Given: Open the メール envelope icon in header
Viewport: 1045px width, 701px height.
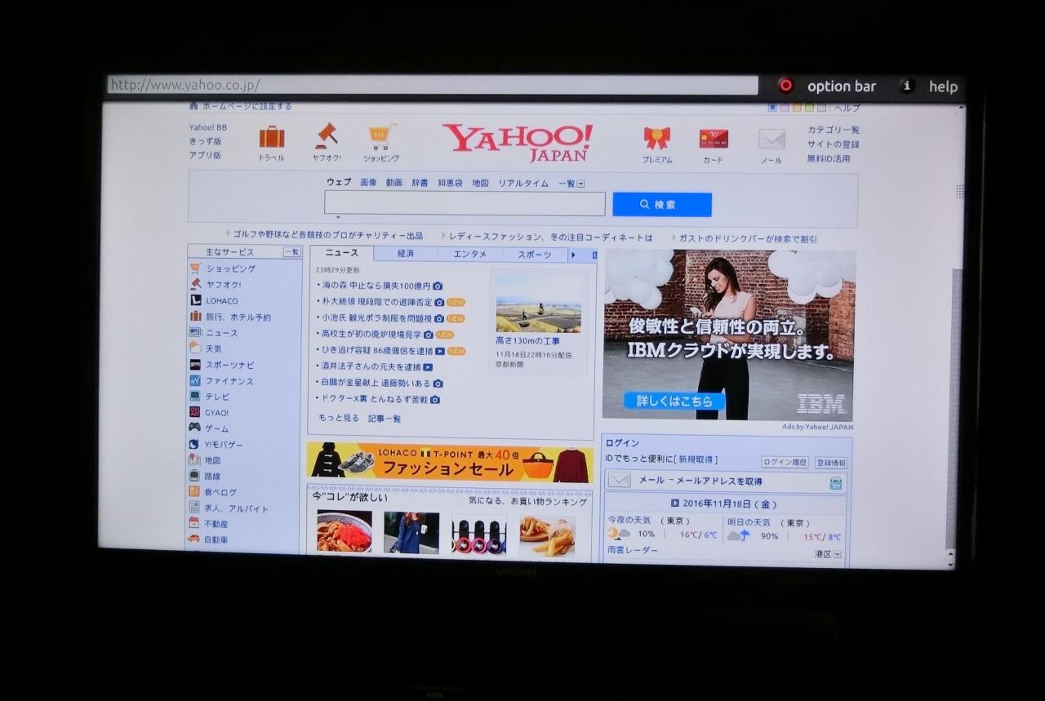Looking at the screenshot, I should (x=772, y=140).
